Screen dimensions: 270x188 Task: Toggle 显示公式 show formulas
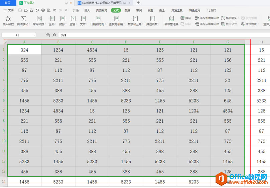click(223, 24)
